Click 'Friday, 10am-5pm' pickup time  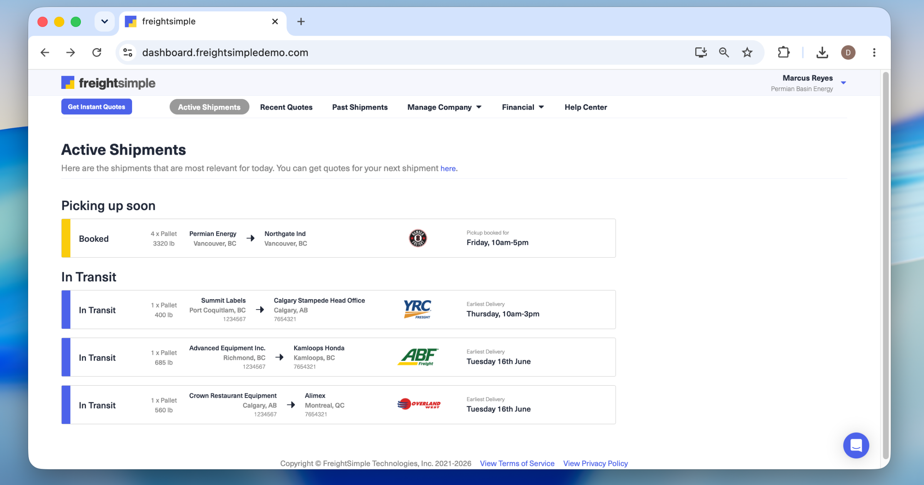coord(497,242)
